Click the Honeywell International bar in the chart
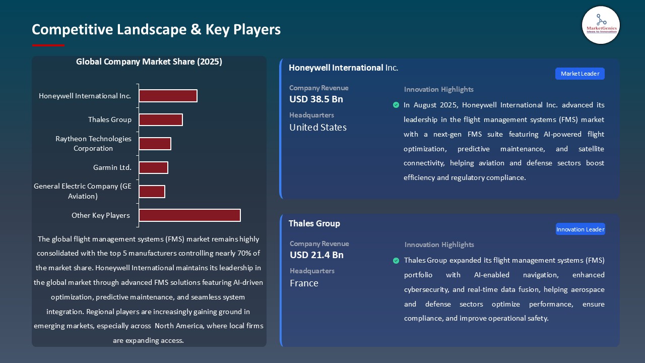645x363 pixels. pyautogui.click(x=168, y=95)
